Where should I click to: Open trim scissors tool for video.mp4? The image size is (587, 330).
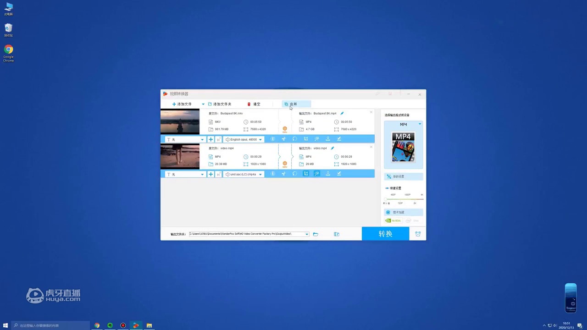[x=284, y=174]
